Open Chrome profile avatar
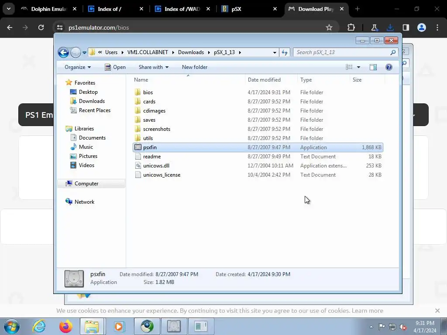Screen dimensions: 447x335 [x=422, y=27]
